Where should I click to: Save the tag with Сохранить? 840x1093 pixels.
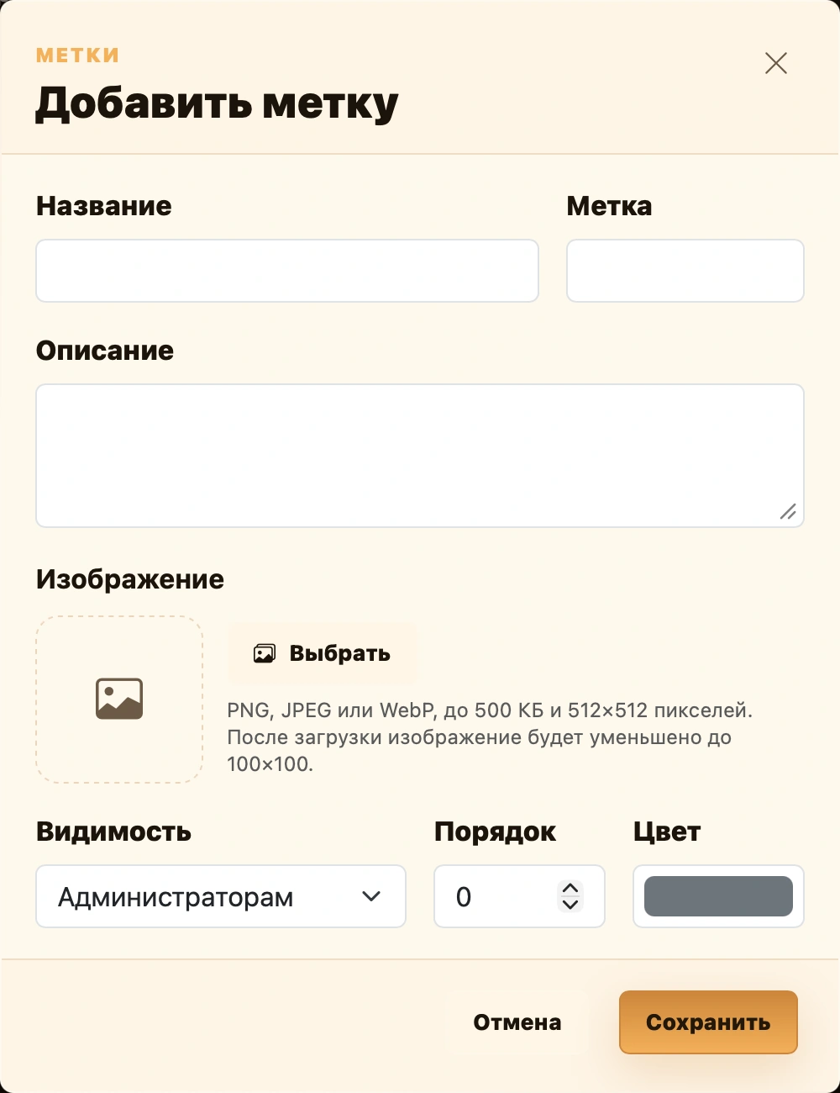[708, 1022]
